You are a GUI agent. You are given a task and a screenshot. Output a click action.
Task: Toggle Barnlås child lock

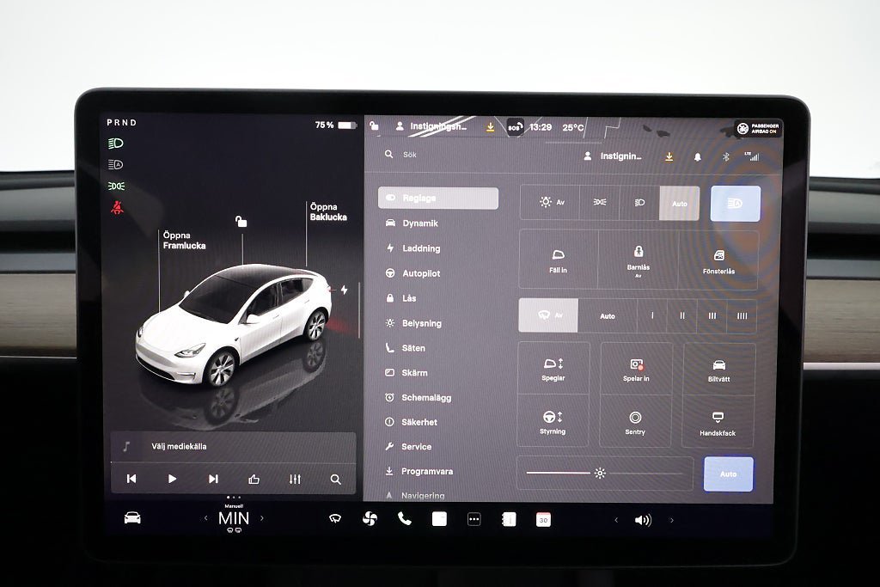point(639,260)
